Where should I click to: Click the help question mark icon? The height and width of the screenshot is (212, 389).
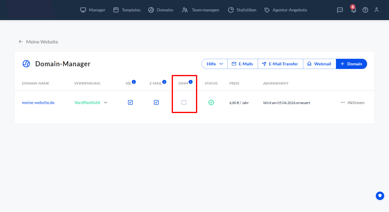pos(365,10)
